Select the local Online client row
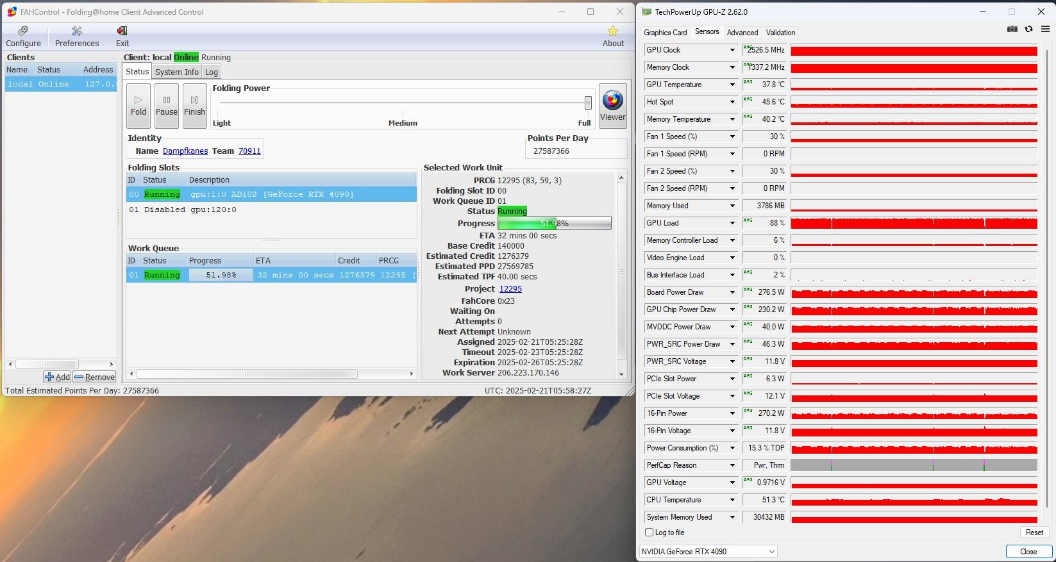Viewport: 1056px width, 562px height. [61, 84]
